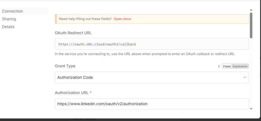
Task: Expand the Authorization Code dropdown
Action: point(152,77)
